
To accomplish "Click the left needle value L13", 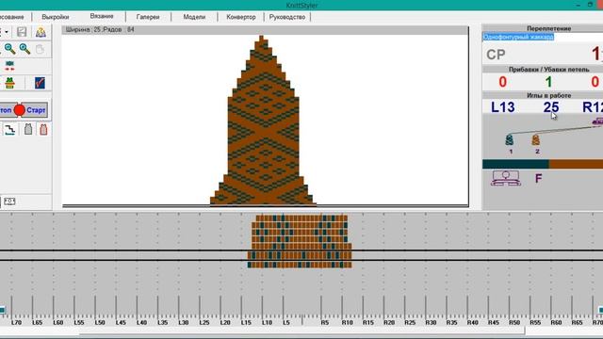I will [x=502, y=107].
